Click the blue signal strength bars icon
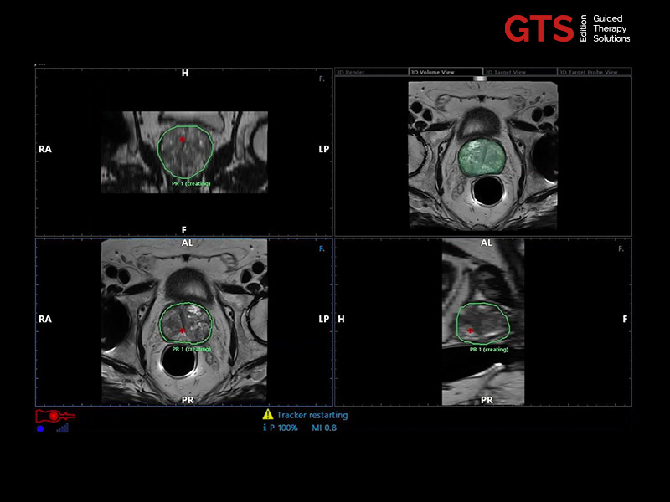This screenshot has width=670, height=502. 63,428
